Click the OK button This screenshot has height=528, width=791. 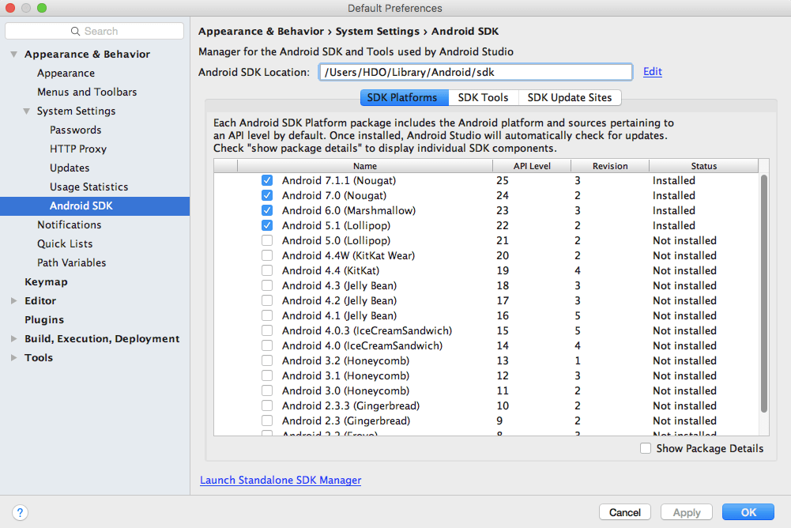click(x=748, y=512)
